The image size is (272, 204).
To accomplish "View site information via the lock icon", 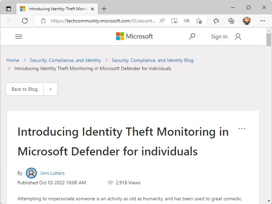I will point(43,21).
